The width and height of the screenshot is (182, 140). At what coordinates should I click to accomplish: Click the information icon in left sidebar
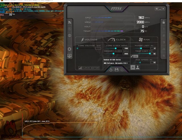tap(69, 36)
